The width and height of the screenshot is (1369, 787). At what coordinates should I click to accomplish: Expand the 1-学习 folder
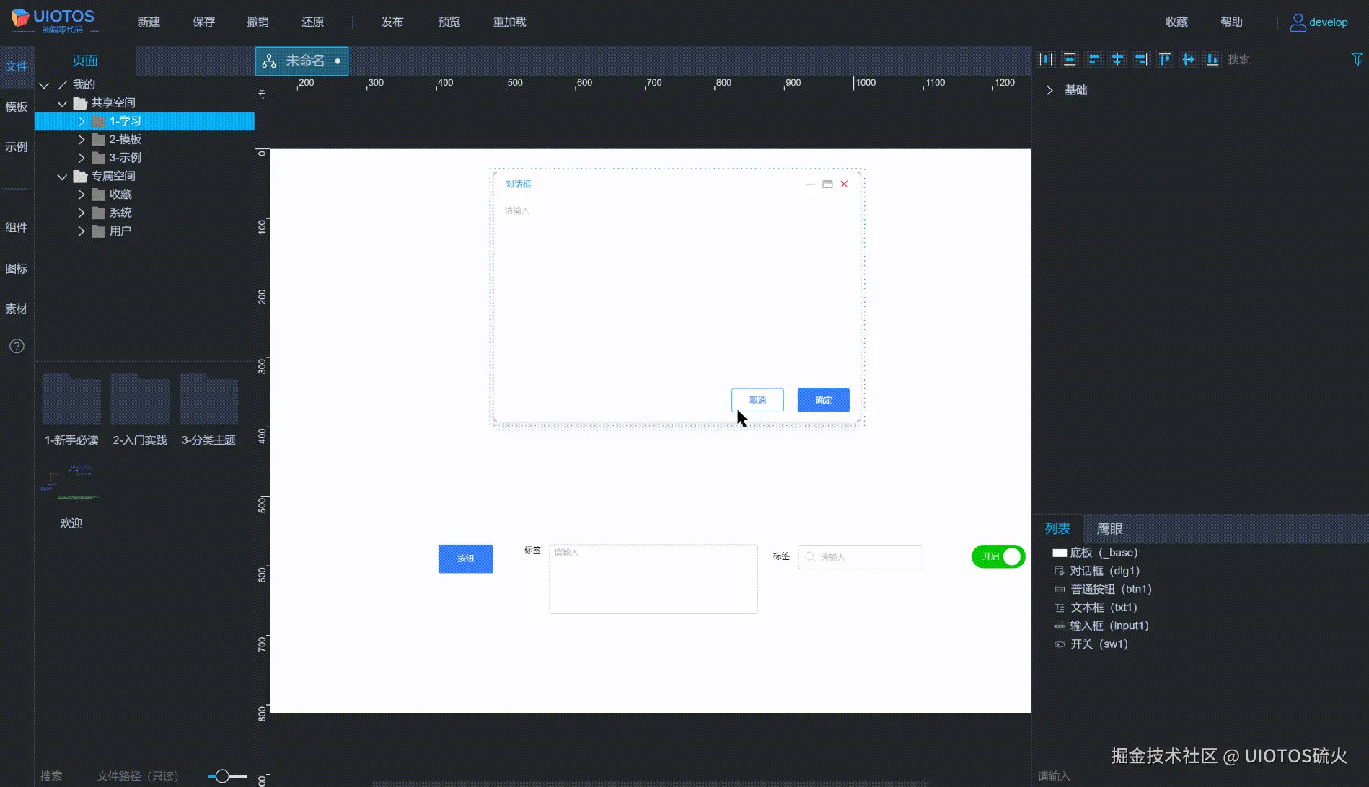click(82, 121)
